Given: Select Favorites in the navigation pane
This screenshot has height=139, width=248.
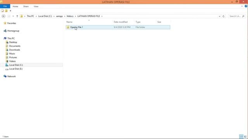Looking at the screenshot, I should point(12,23).
